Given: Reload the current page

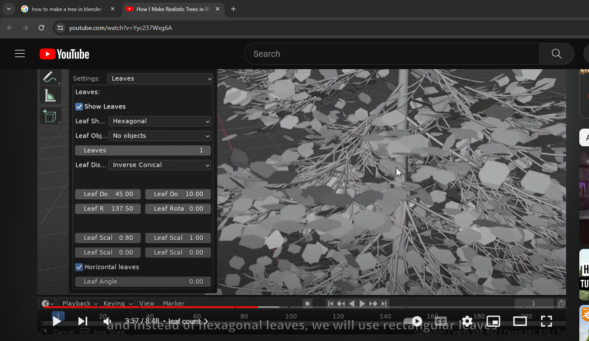Looking at the screenshot, I should tap(41, 28).
